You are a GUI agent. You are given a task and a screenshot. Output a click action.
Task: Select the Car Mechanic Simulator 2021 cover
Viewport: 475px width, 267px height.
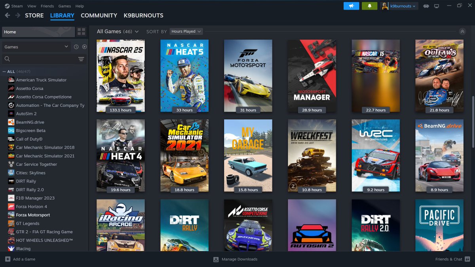point(184,155)
